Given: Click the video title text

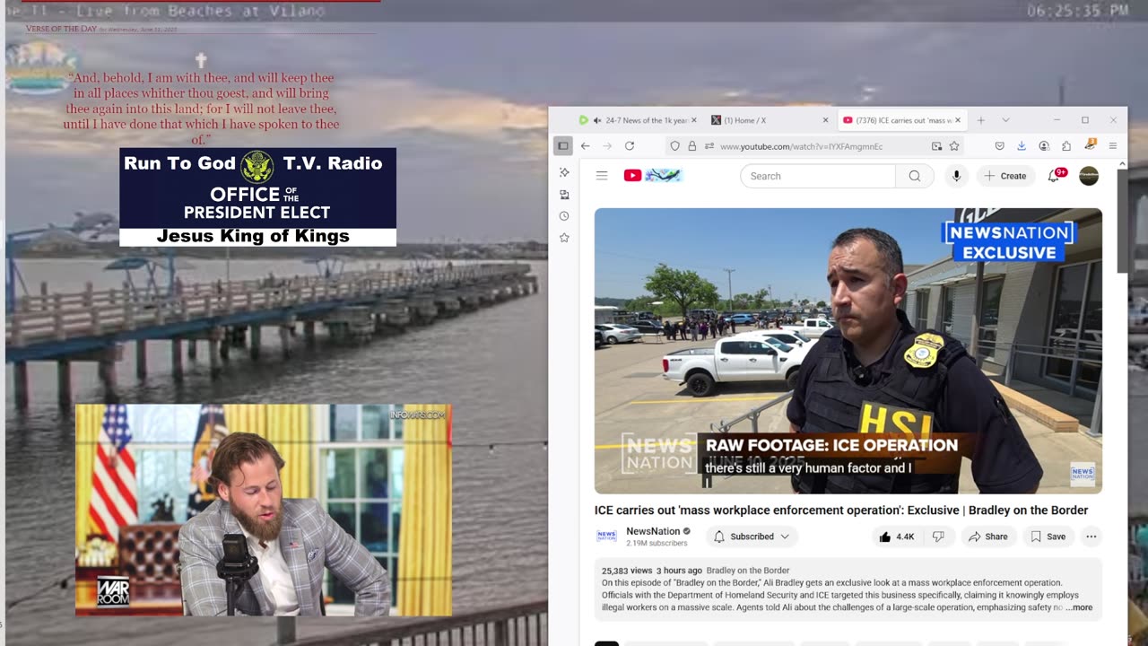Looking at the screenshot, I should pos(840,511).
